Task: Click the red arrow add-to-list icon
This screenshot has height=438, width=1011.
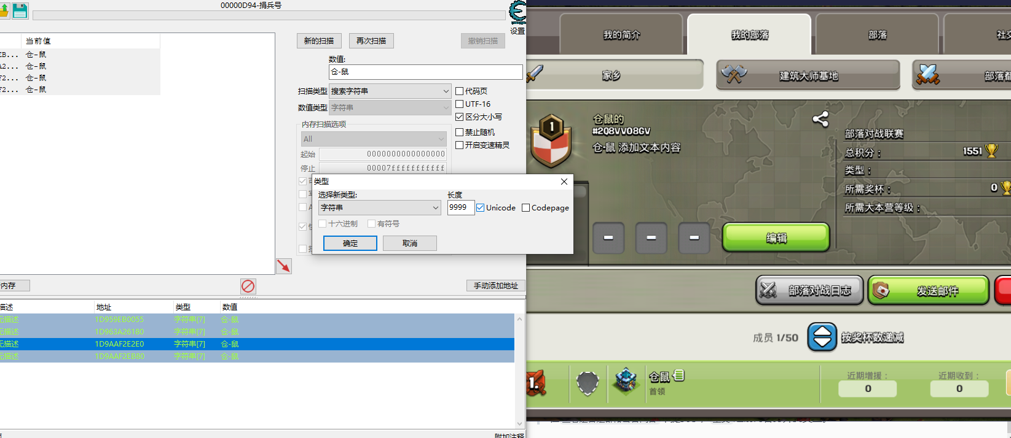Action: click(284, 266)
